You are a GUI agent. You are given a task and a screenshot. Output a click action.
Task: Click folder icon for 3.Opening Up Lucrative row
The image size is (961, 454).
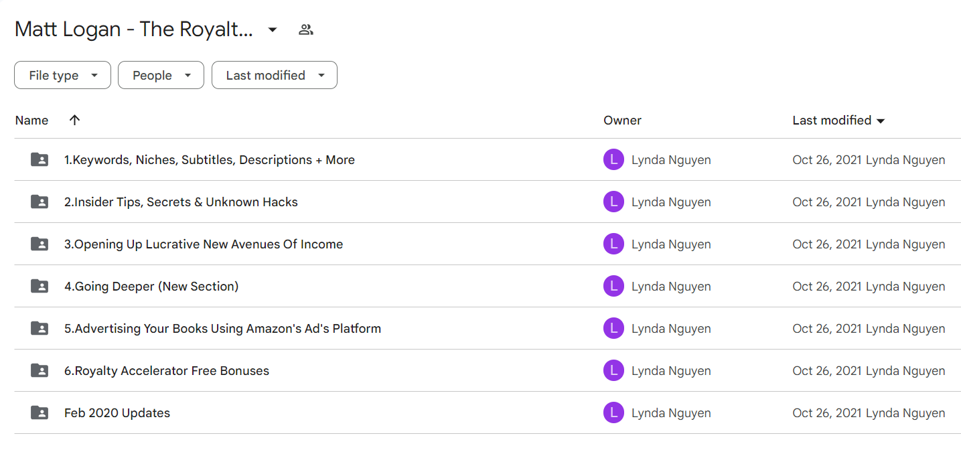click(40, 244)
